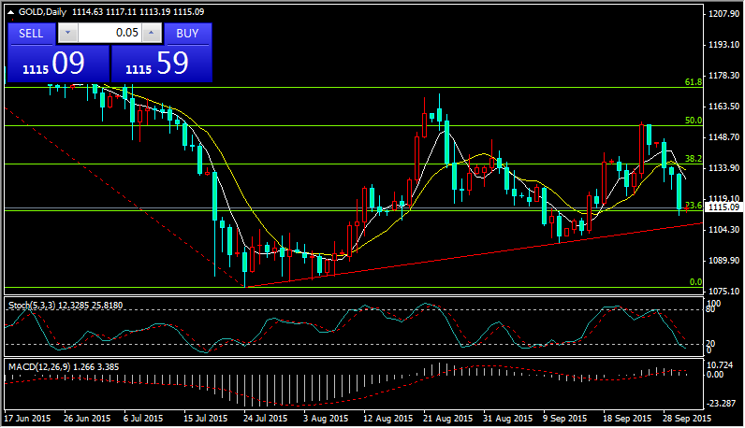
Task: Decrease lot volume with down arrow
Action: point(68,33)
